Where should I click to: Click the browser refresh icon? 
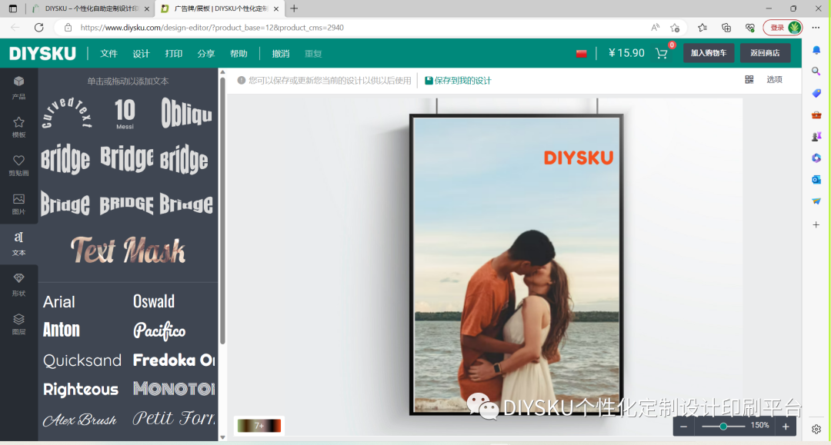tap(38, 28)
